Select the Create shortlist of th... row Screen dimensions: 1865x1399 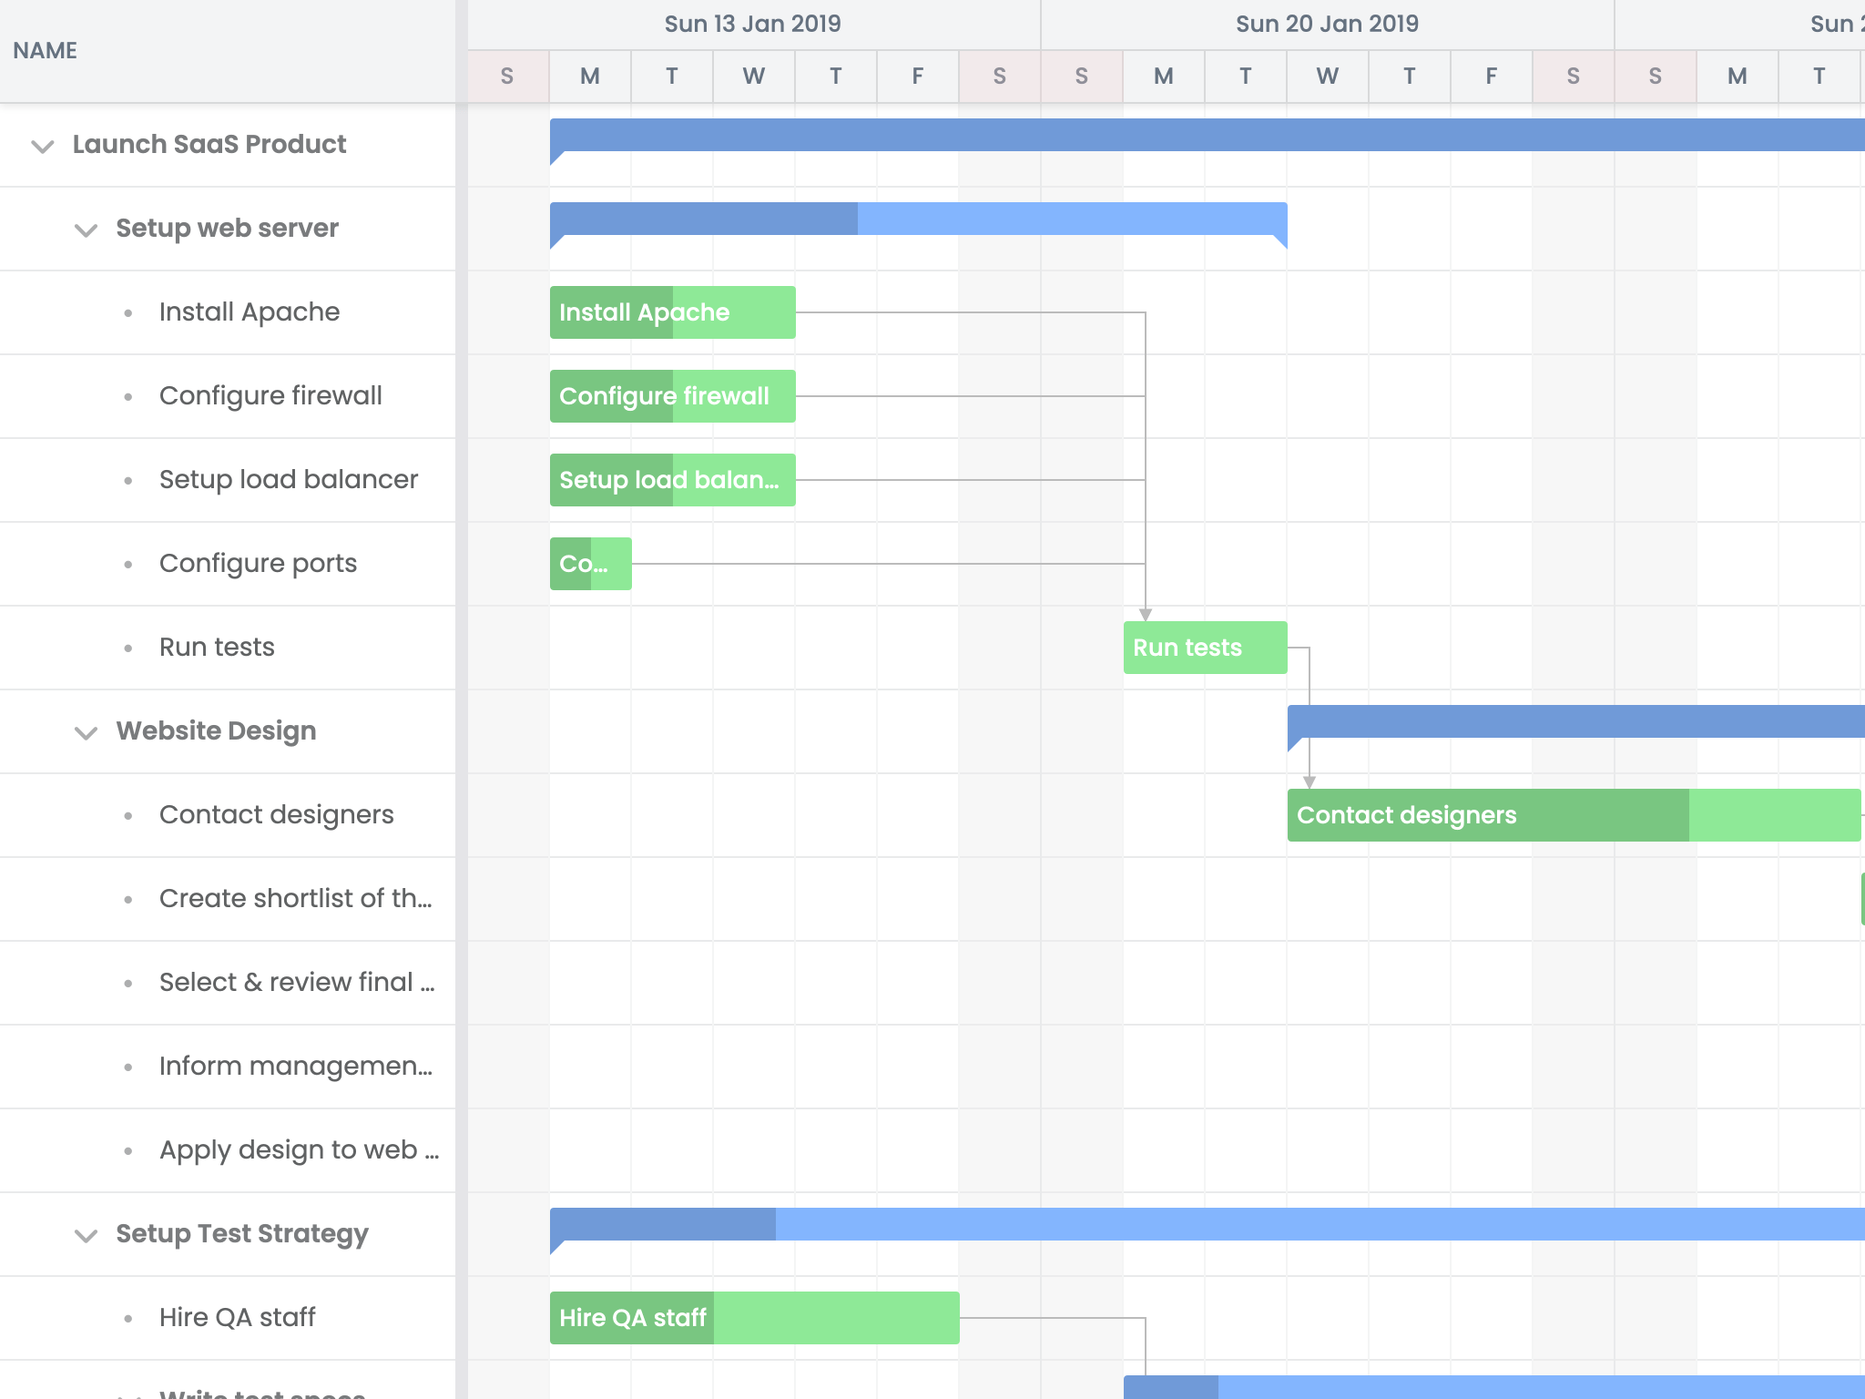pos(228,899)
